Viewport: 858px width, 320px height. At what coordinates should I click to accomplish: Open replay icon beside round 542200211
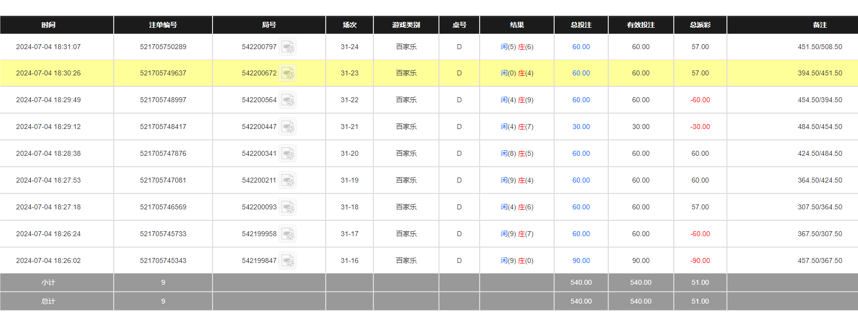coord(287,181)
